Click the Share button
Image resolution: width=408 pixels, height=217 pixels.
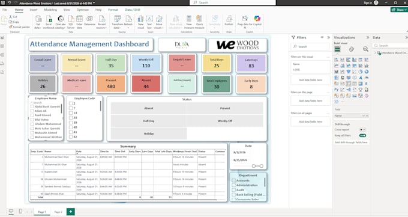[x=399, y=10]
